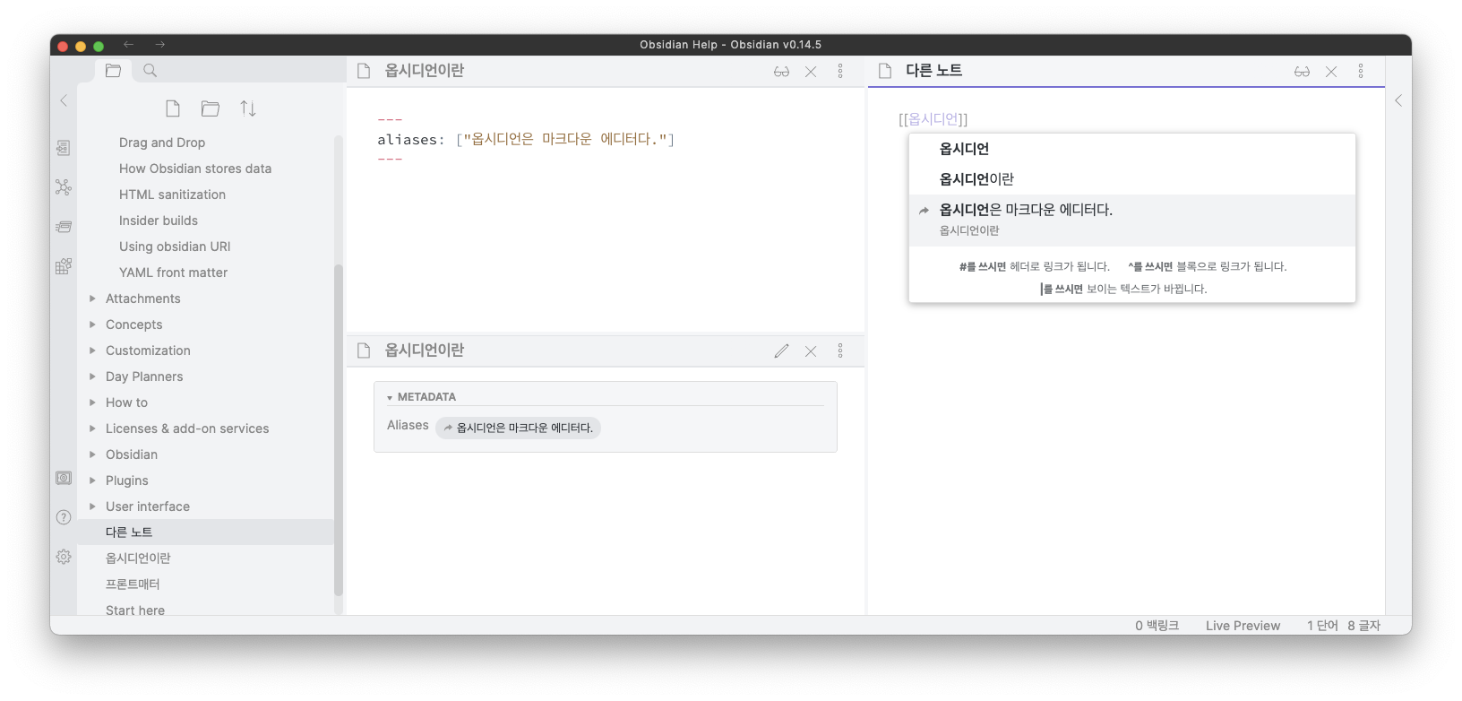The height and width of the screenshot is (701, 1462).
Task: Click the document icon of top 옵시디언이란 pane
Action: (364, 71)
